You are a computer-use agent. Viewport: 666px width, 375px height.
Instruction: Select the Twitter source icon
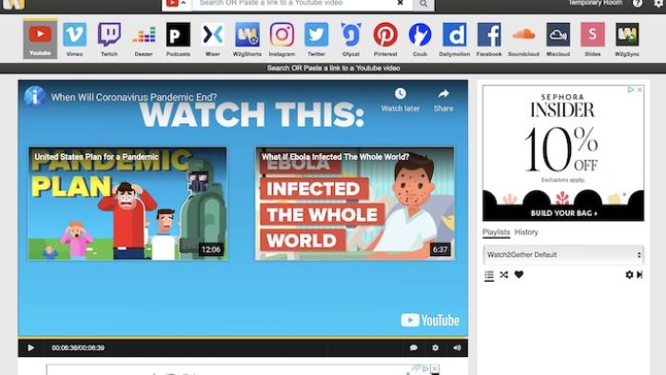pyautogui.click(x=317, y=39)
